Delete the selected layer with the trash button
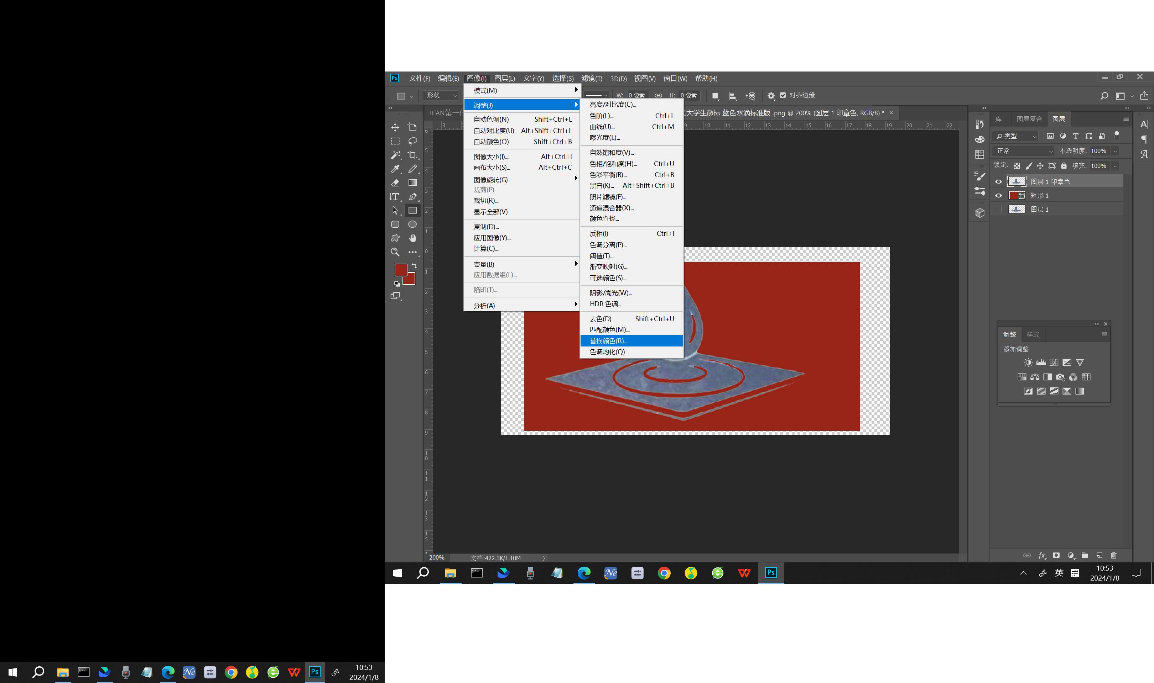Screen dimensions: 1154x683 point(1114,555)
